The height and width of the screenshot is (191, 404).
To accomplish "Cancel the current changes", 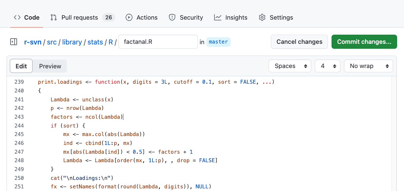I will (299, 42).
